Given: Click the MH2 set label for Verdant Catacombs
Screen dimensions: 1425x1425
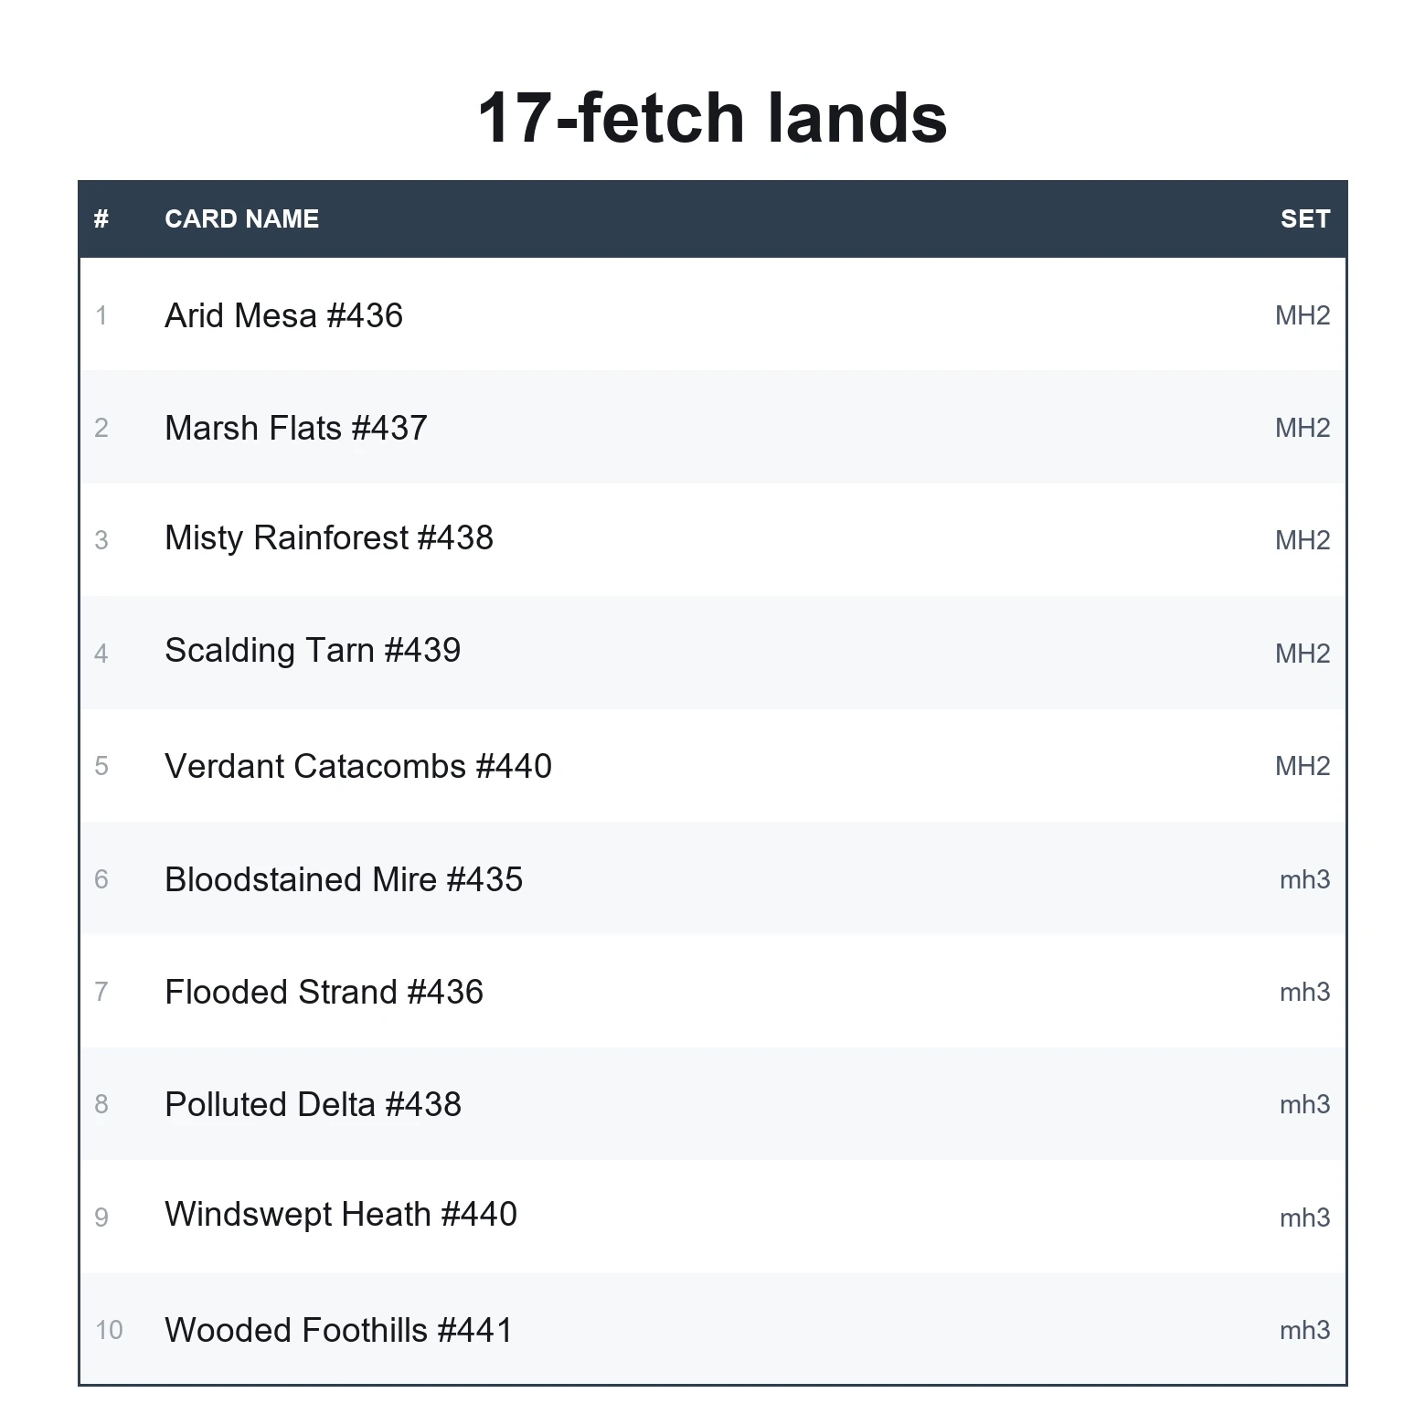Looking at the screenshot, I should click(x=1303, y=766).
